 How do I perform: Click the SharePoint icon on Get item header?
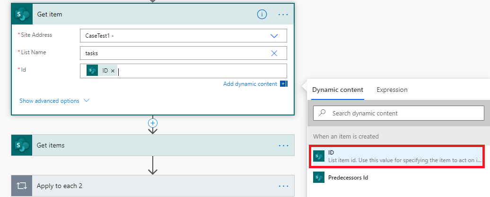point(22,14)
